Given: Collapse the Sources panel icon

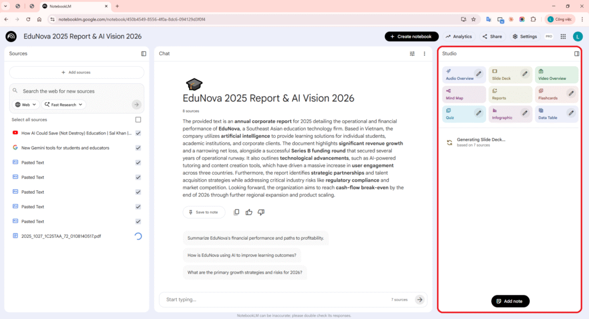Looking at the screenshot, I should coord(144,53).
